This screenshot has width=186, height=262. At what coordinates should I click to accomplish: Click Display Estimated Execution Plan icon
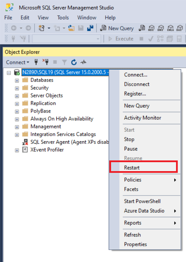160,39
